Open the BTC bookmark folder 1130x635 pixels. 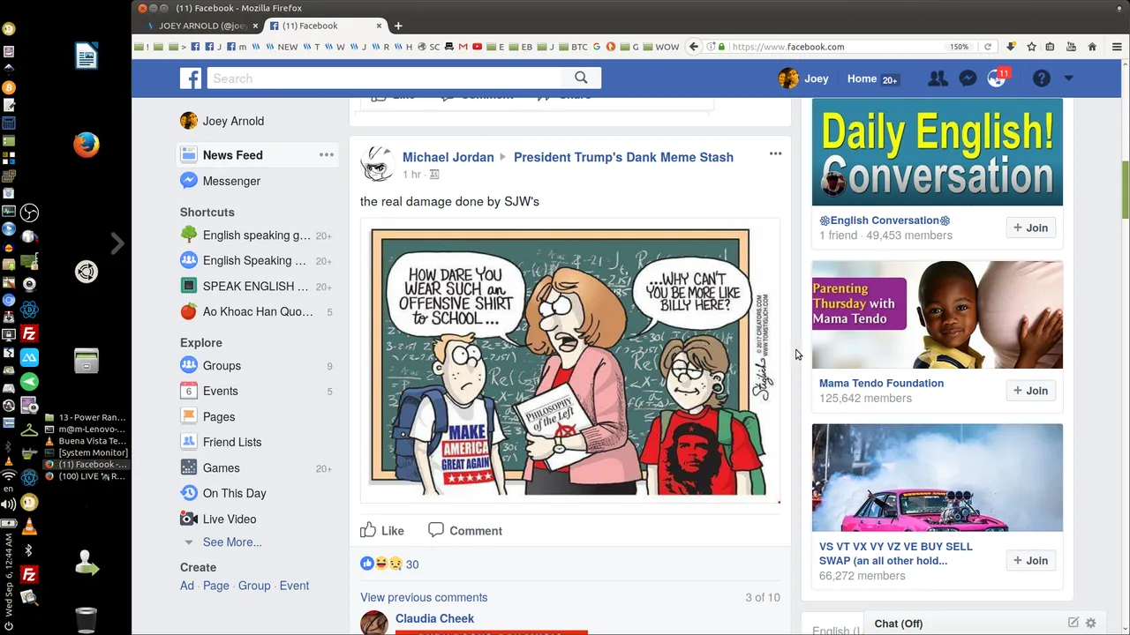574,47
